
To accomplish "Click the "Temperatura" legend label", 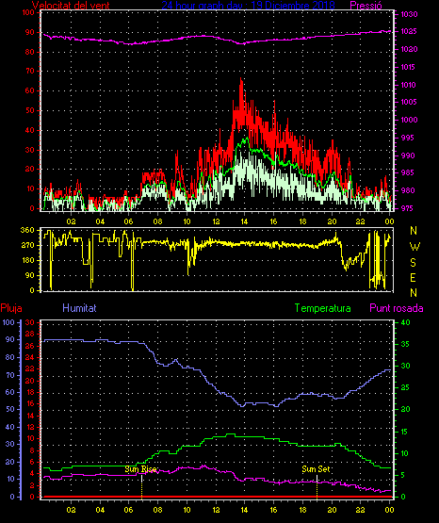I will point(323,308).
